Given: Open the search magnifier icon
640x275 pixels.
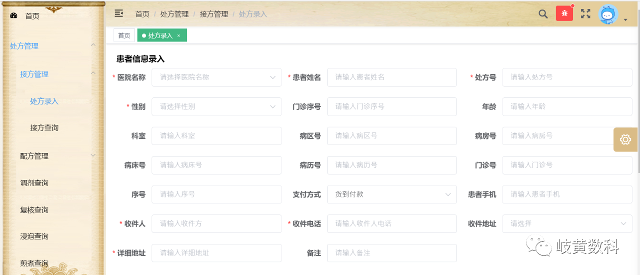Looking at the screenshot, I should (x=543, y=14).
